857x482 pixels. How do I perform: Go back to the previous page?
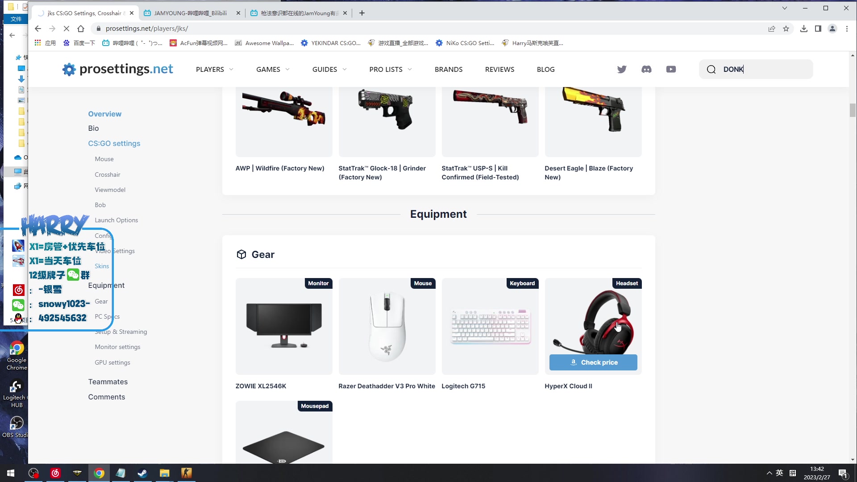click(38, 29)
